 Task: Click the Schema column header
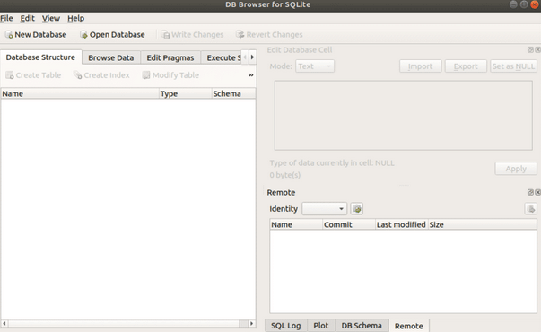click(233, 93)
